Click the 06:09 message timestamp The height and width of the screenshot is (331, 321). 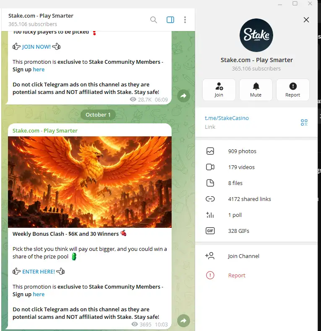coord(162,100)
